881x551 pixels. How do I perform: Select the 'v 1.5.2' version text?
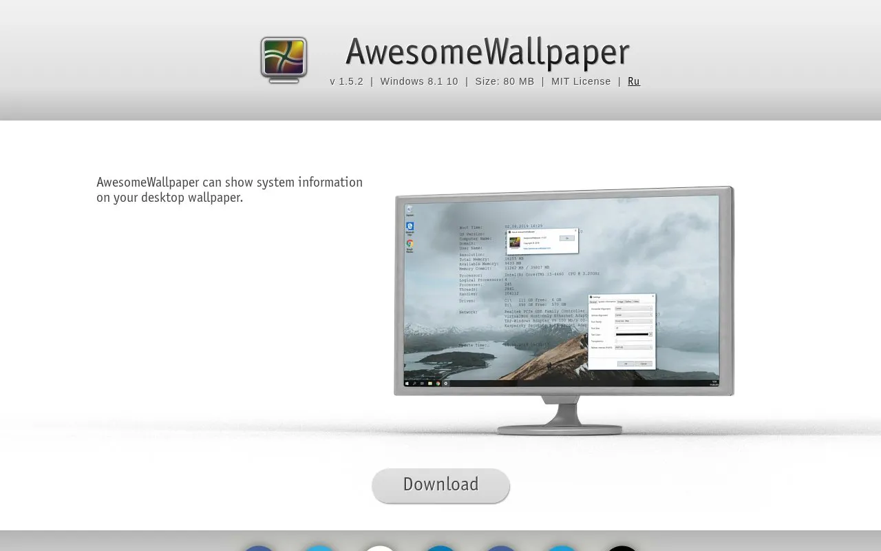pos(346,81)
